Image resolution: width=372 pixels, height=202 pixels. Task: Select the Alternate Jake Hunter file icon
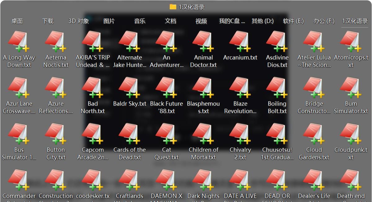coord(130,41)
